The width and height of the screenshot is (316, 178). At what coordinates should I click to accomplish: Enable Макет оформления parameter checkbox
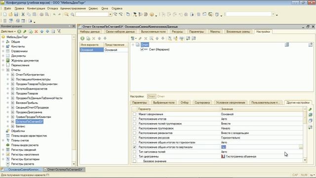(x=134, y=114)
